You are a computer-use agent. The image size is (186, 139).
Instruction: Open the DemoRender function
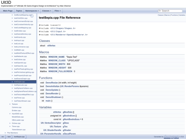click(x=52, y=94)
